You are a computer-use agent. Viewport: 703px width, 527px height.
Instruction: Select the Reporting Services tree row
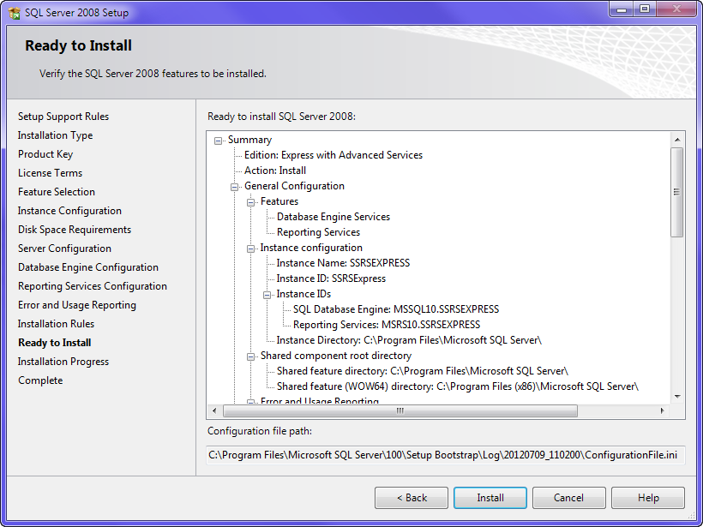point(318,232)
